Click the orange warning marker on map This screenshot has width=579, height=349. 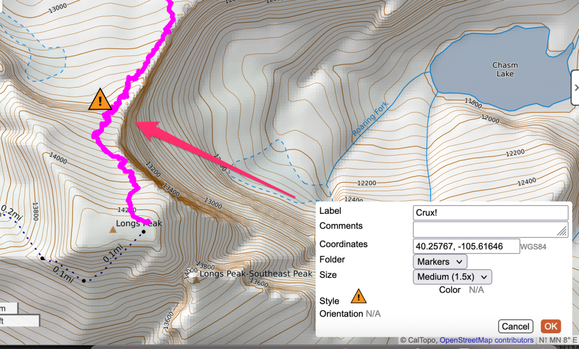point(100,100)
